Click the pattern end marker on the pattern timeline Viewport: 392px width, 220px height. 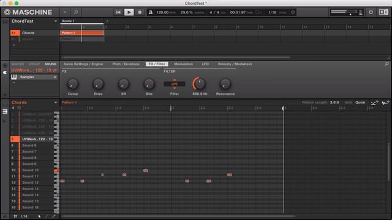coord(284,108)
